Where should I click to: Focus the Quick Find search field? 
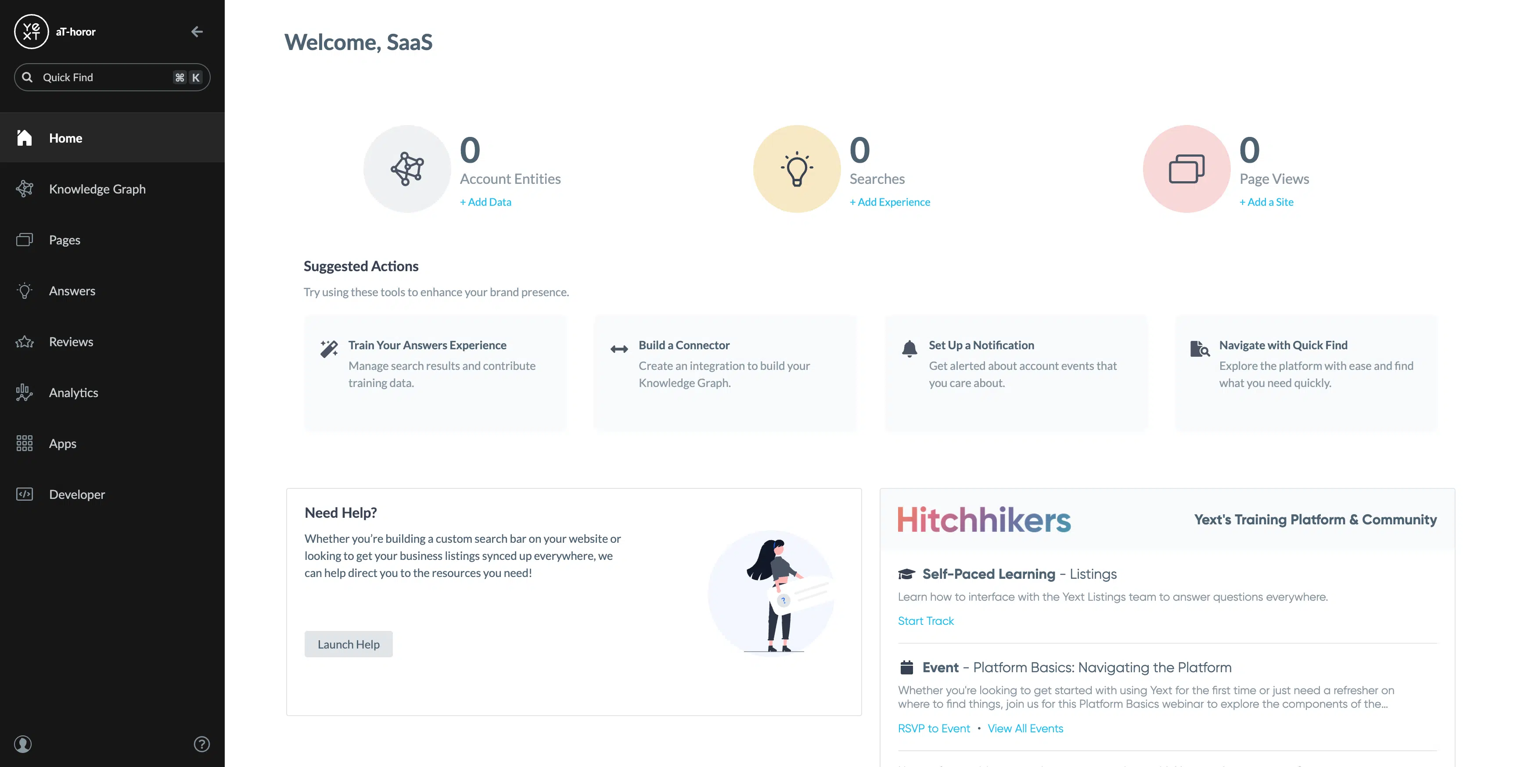coord(112,77)
